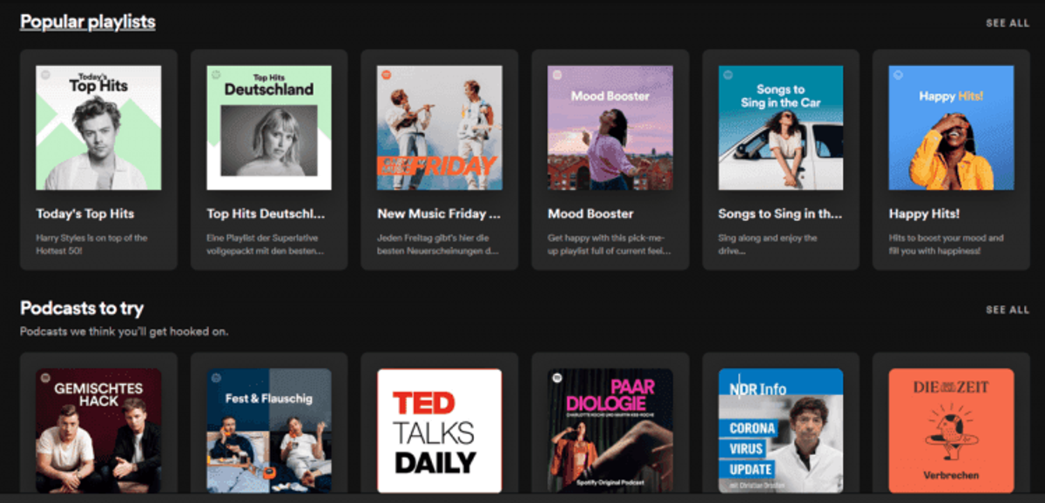Click description 'Jeden Freitag gibt's hier'

pos(438,244)
